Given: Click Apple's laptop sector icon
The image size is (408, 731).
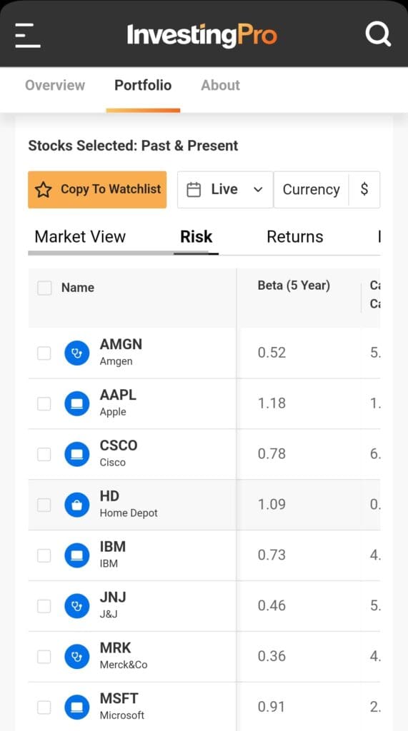Looking at the screenshot, I should 76,404.
